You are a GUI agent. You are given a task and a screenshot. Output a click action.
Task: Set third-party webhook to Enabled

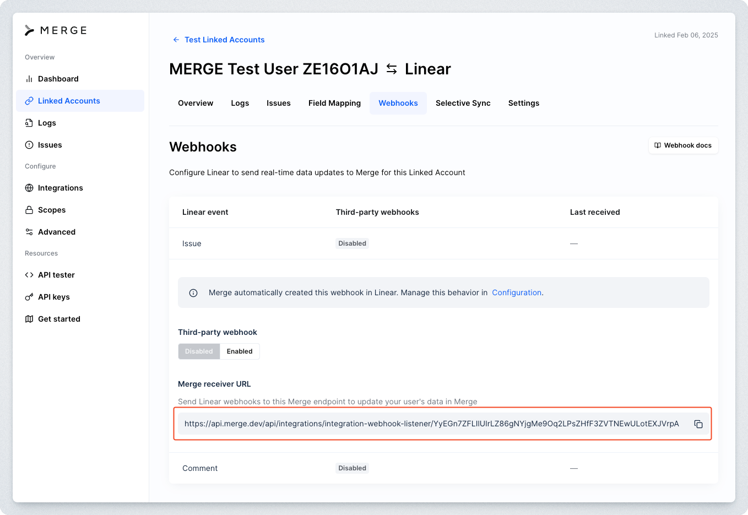pyautogui.click(x=240, y=351)
